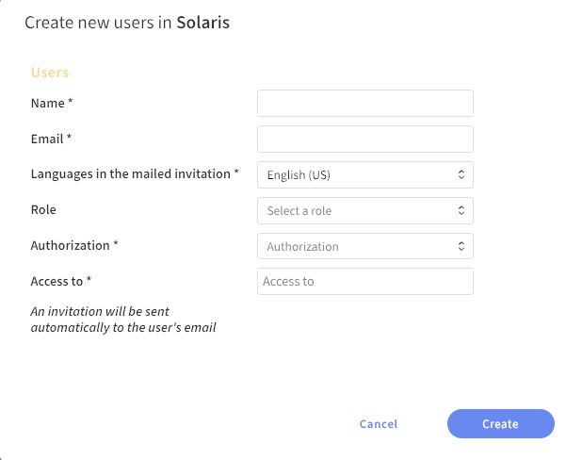Click the Access to * label
Viewport: 582px width, 460px height.
click(61, 281)
